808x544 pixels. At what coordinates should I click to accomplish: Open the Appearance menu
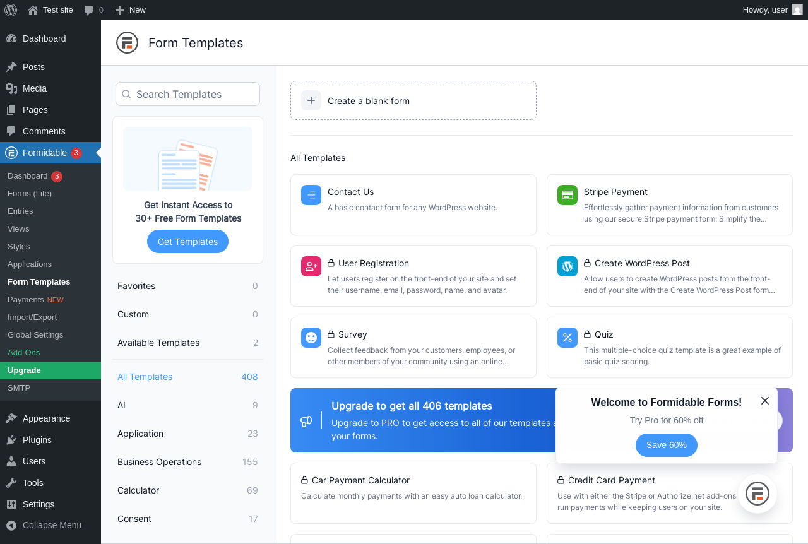50,418
